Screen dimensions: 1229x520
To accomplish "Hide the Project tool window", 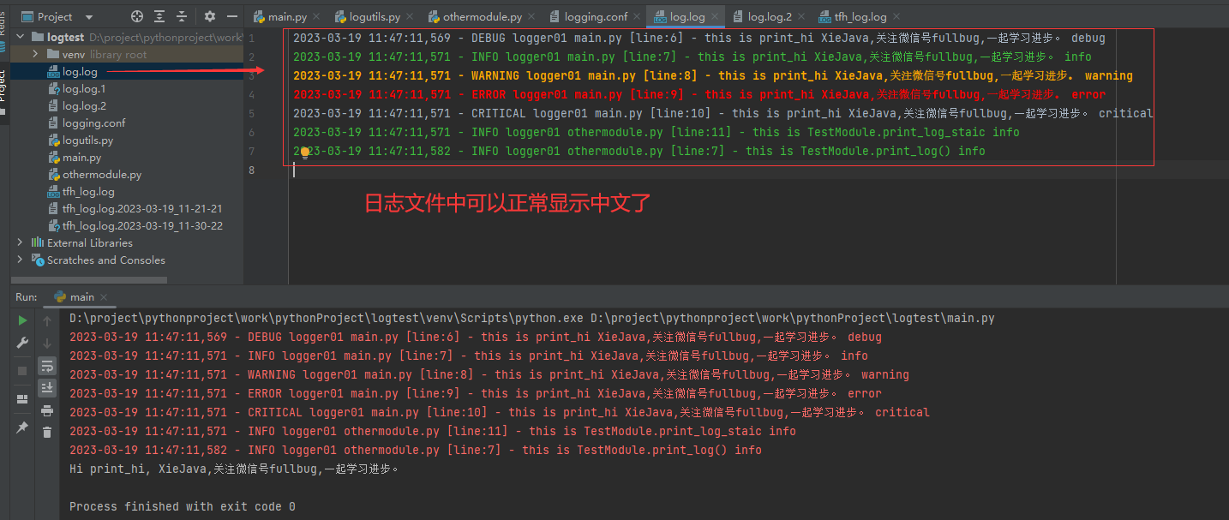I will click(231, 15).
